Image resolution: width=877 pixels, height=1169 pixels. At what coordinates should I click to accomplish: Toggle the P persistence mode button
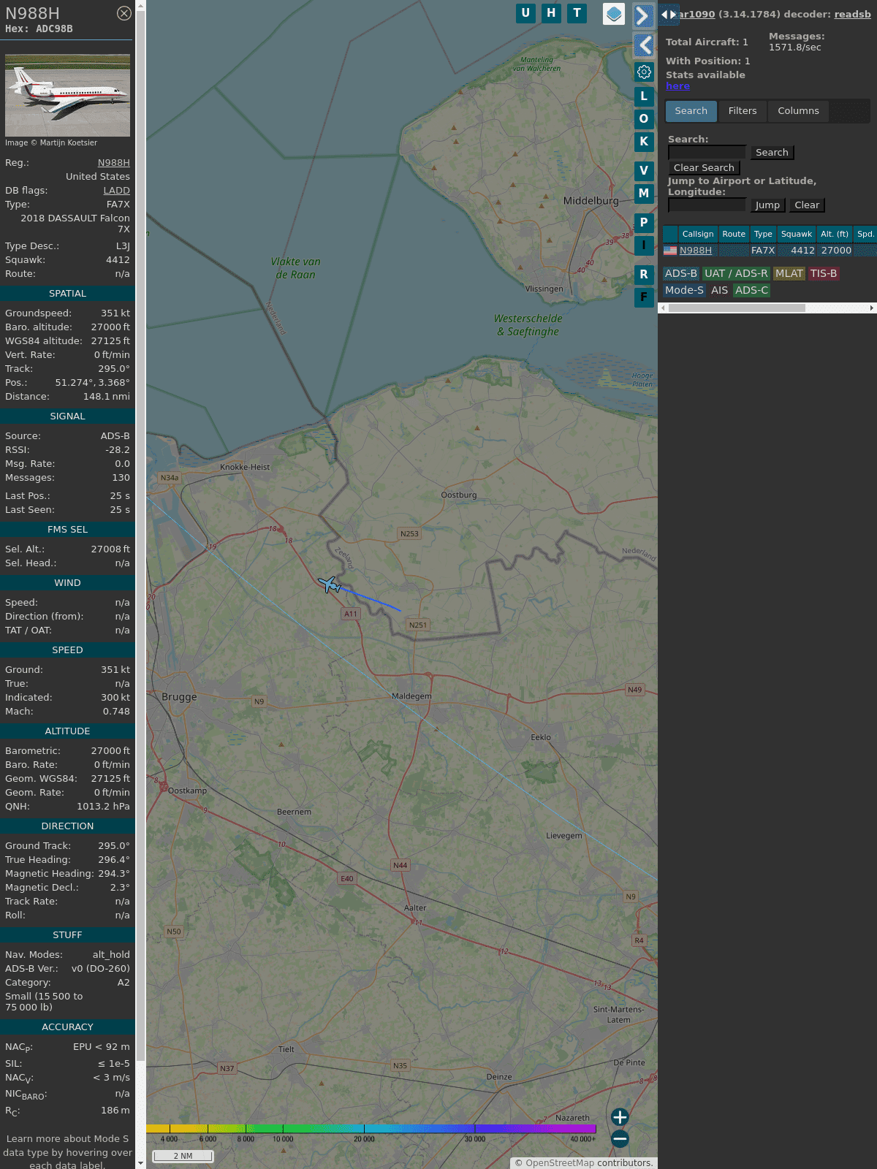644,222
